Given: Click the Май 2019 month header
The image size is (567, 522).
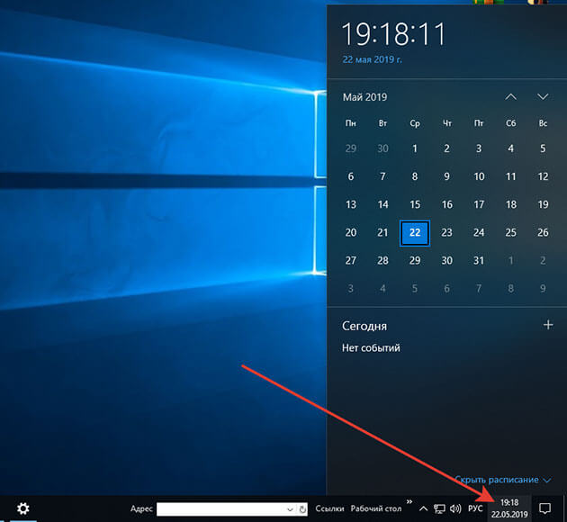Looking at the screenshot, I should pyautogui.click(x=364, y=97).
